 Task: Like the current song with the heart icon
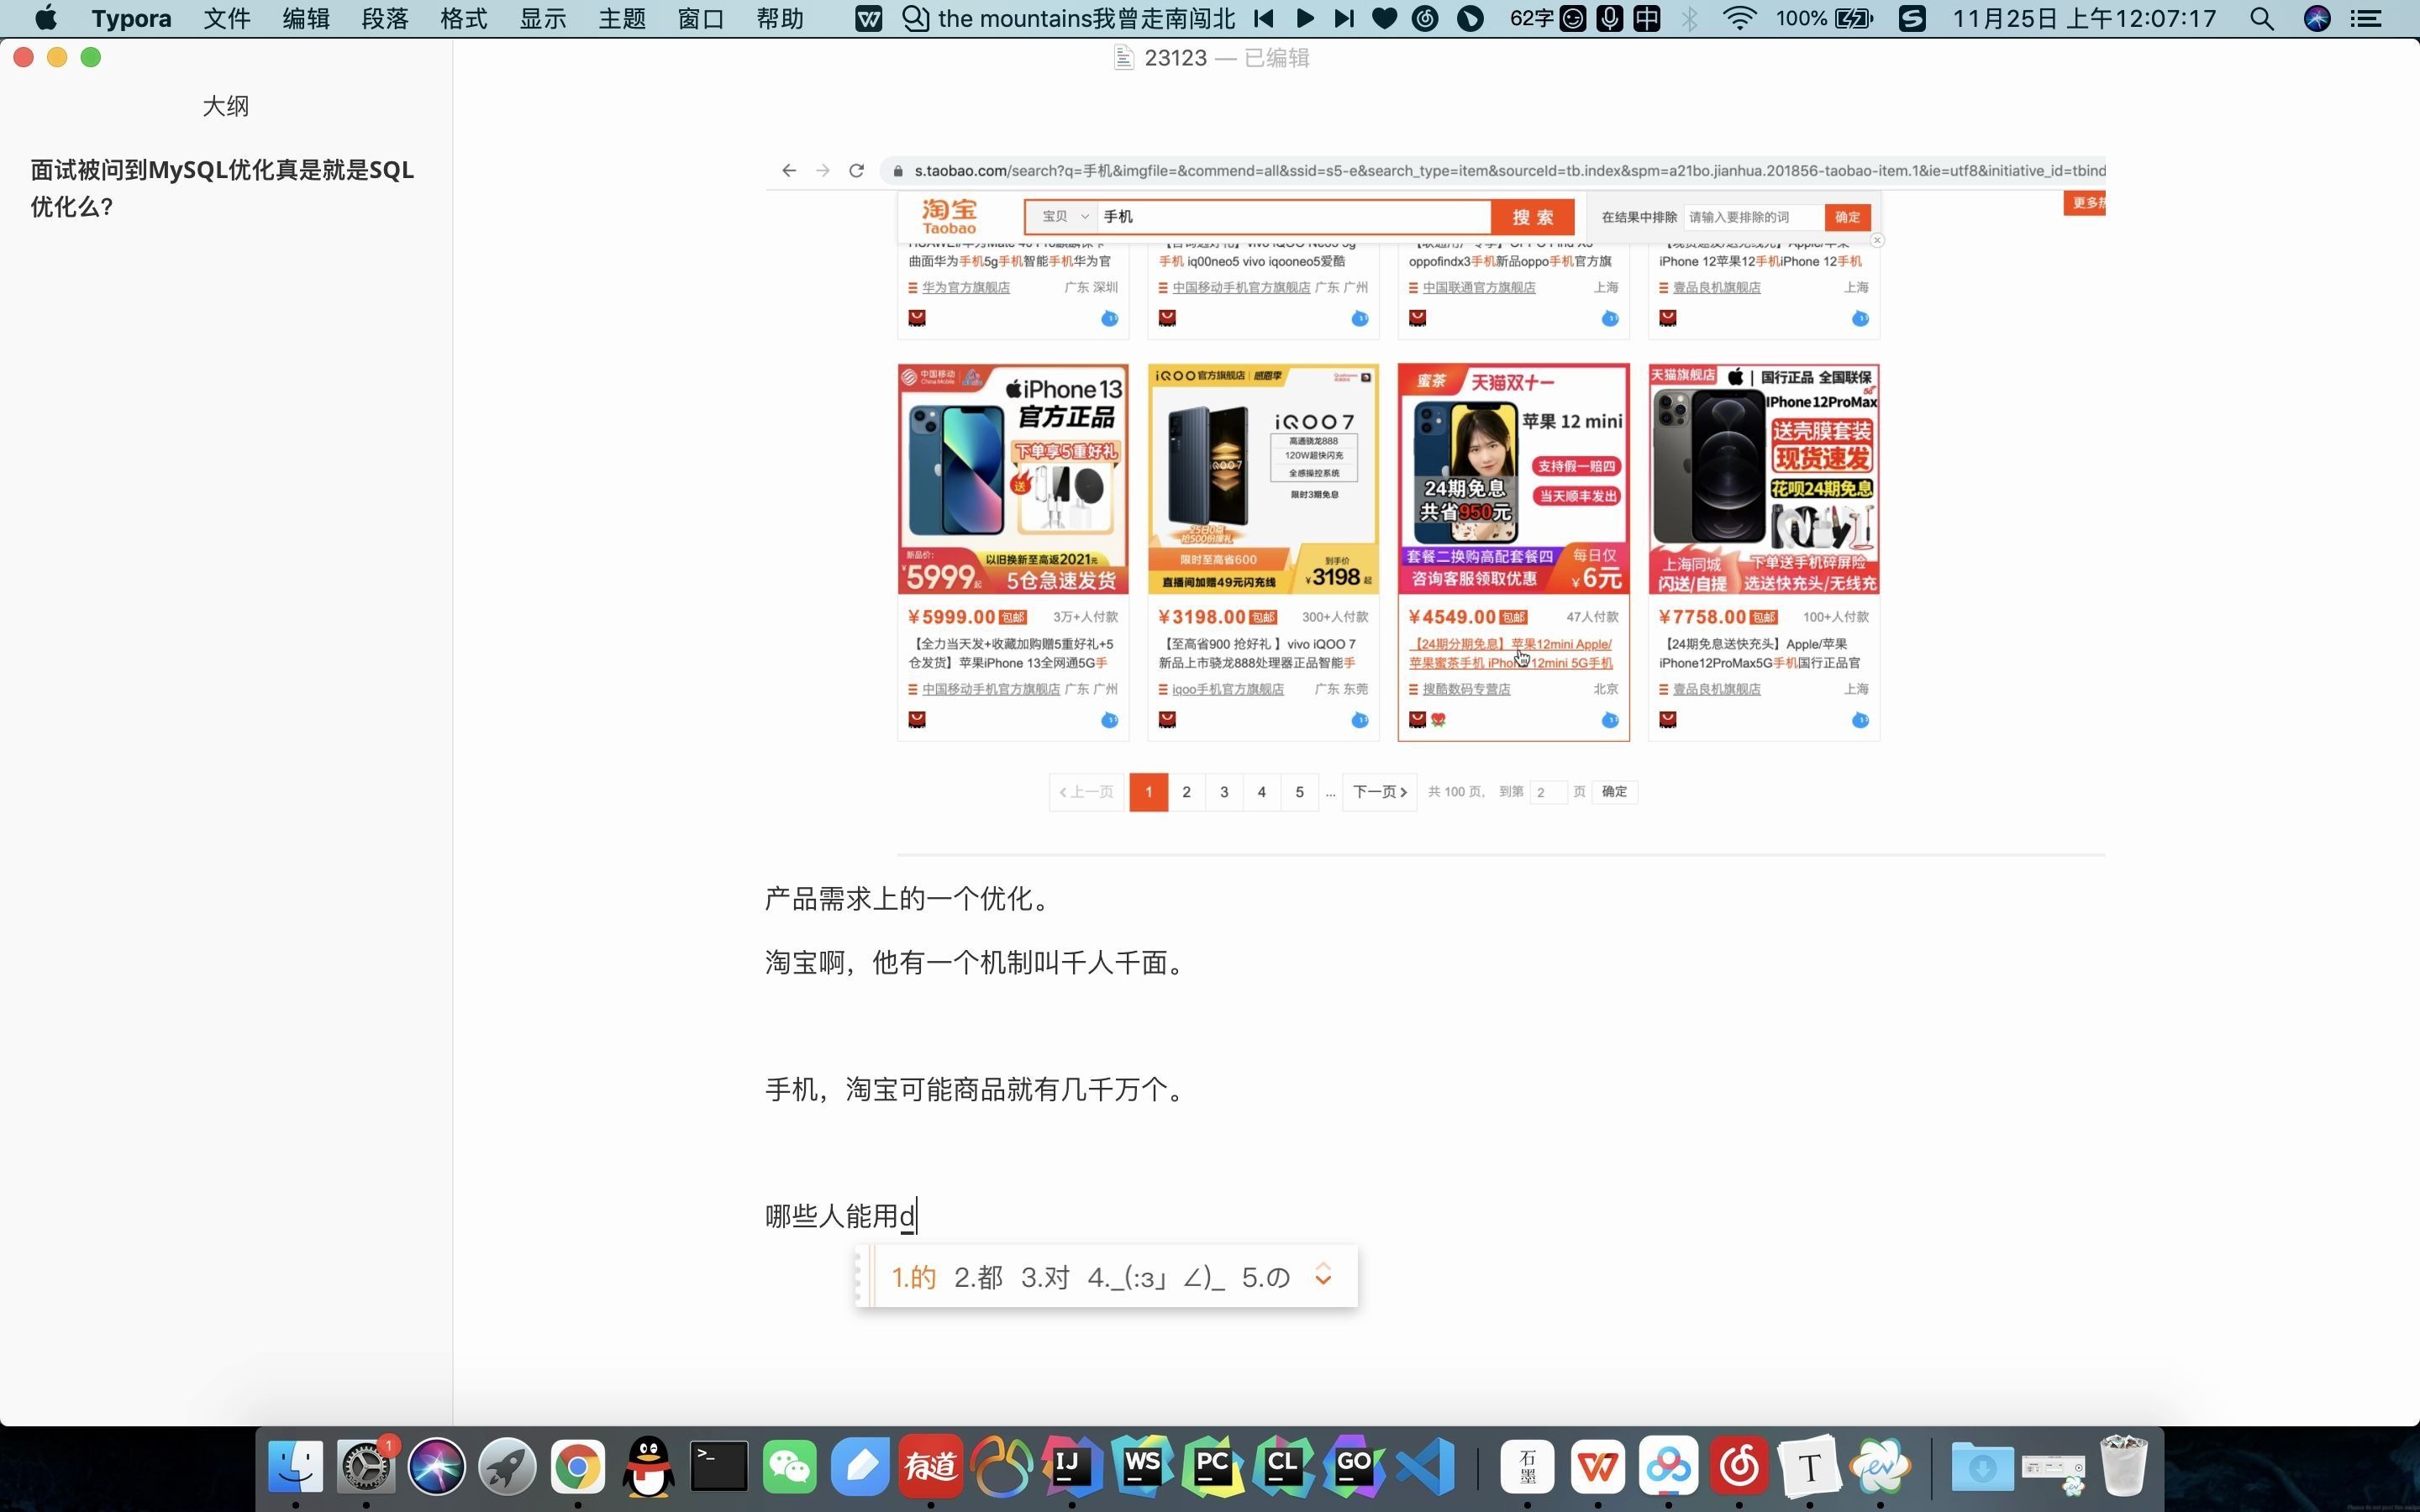click(x=1385, y=18)
